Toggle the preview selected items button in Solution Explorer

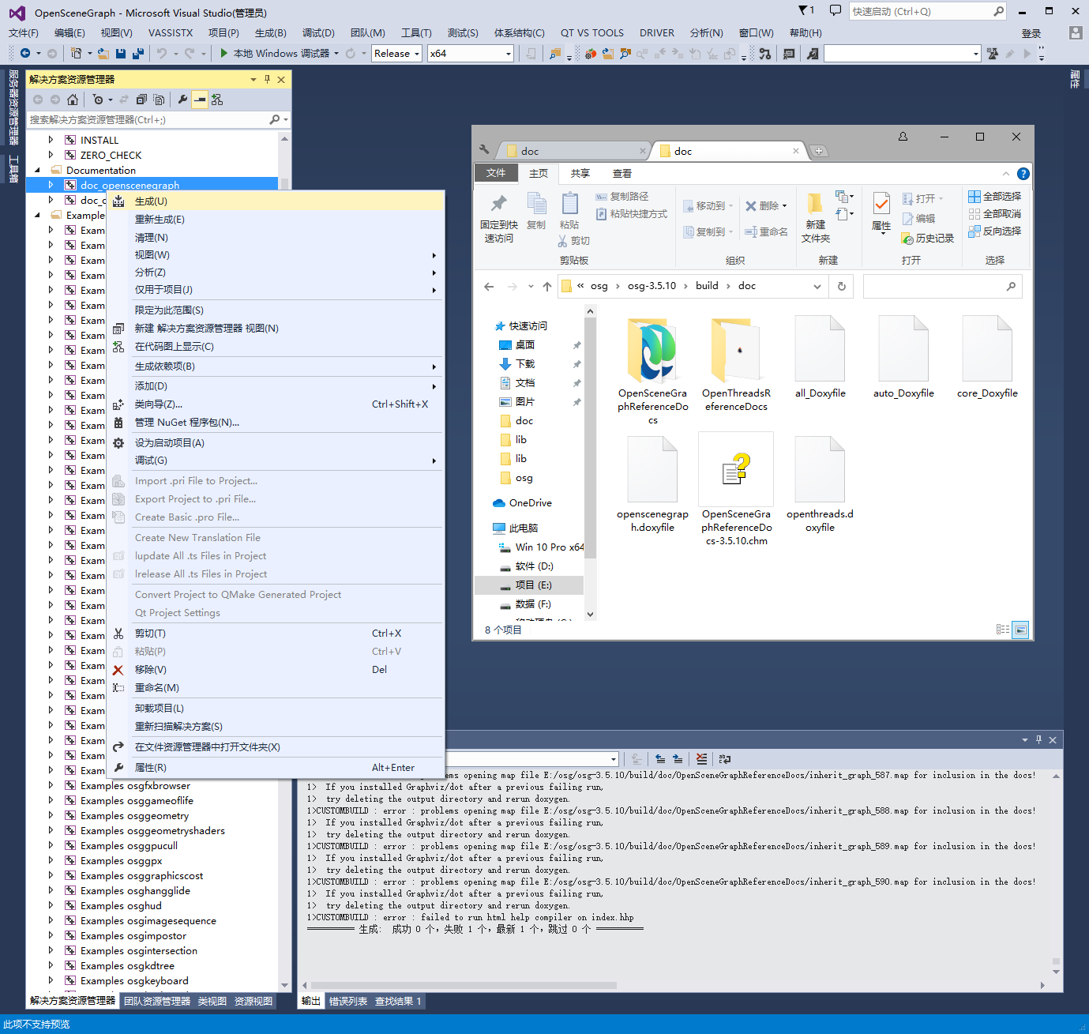pyautogui.click(x=200, y=100)
